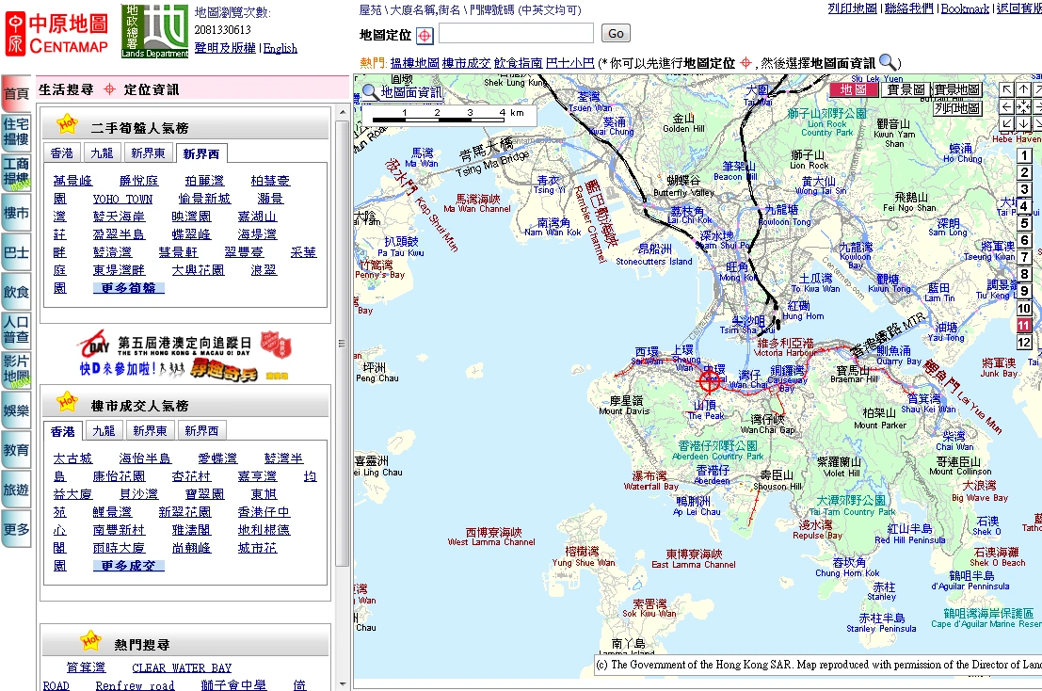Open the 工商搵樓 sidebar tab
The height and width of the screenshot is (691, 1042).
[16, 172]
